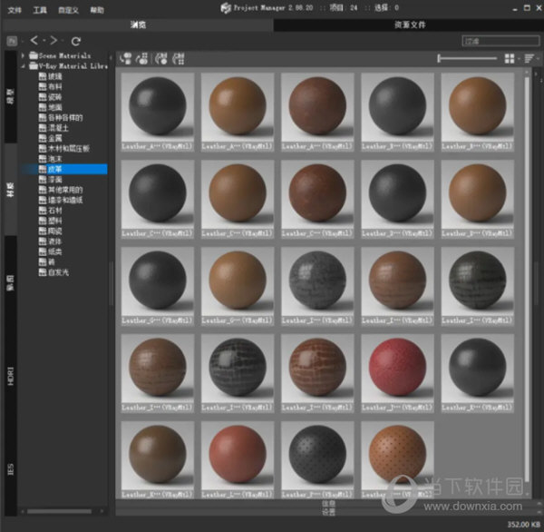Click the grid thumbnail view mode icon
This screenshot has width=544, height=532.
pyautogui.click(x=510, y=58)
